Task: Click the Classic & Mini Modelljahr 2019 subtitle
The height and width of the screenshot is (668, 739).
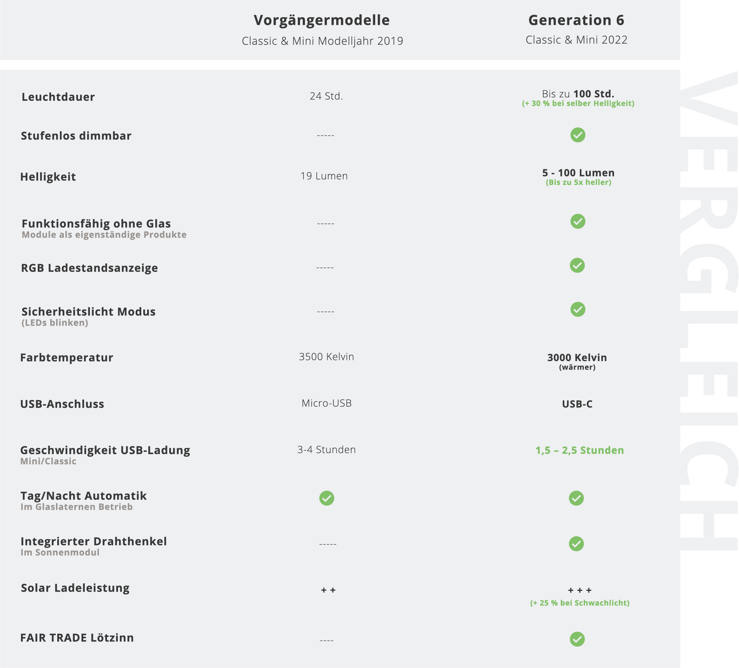Action: 322,41
